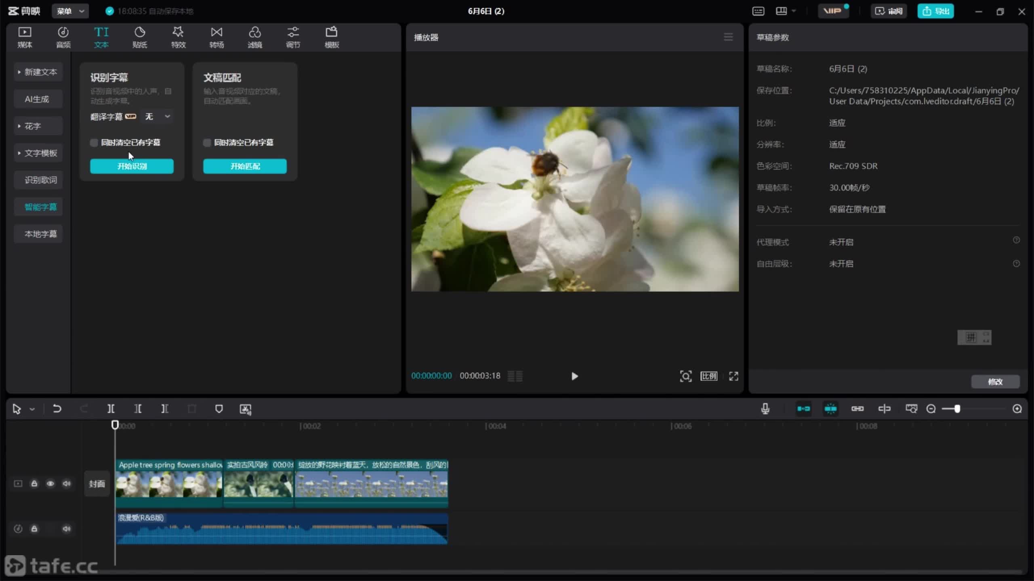Viewport: 1034px width, 581px height.
Task: Open the Transitions (转场) tab
Action: click(x=216, y=37)
